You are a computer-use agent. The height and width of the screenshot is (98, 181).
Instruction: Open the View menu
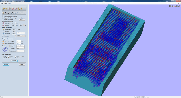(x=5, y=3)
